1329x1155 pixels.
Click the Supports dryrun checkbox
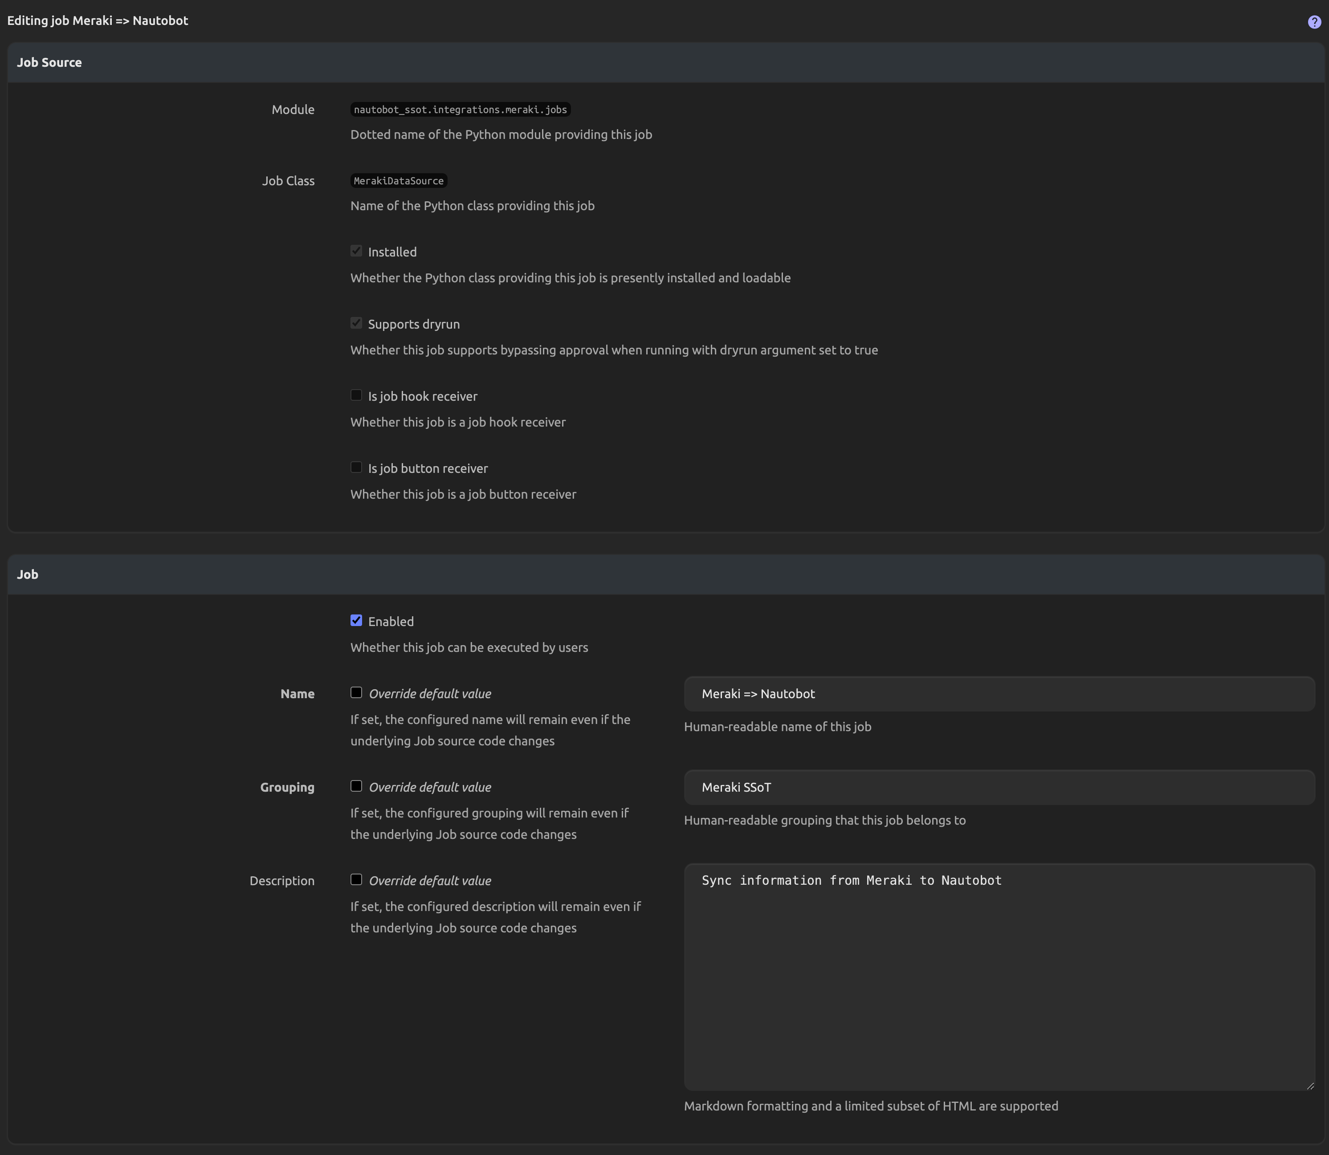pos(356,323)
